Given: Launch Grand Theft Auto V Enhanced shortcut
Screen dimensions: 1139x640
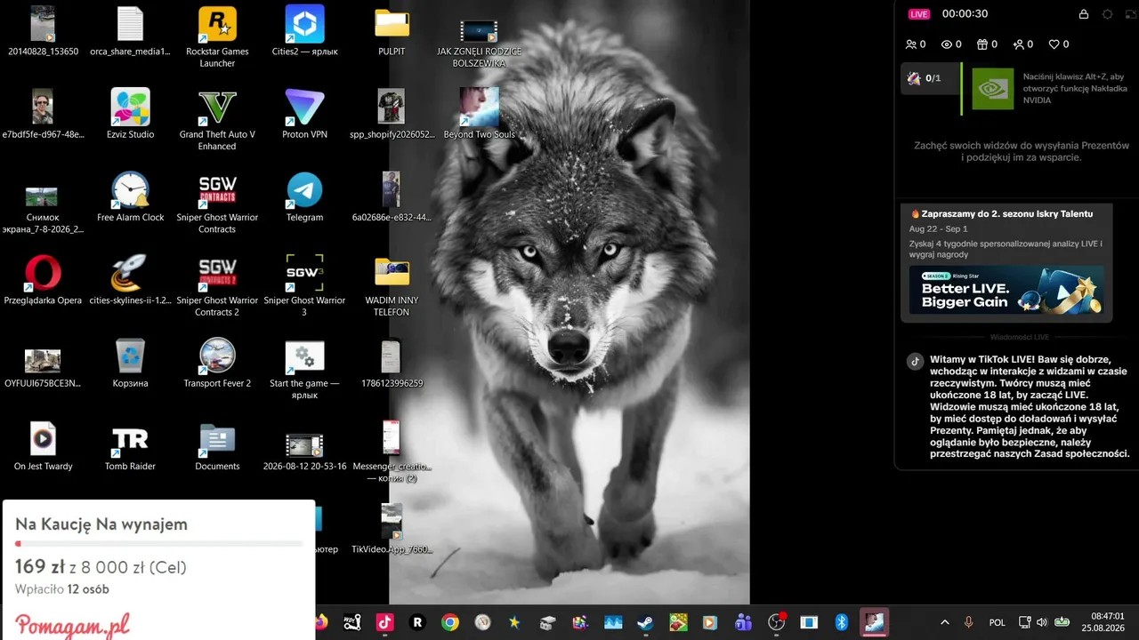Looking at the screenshot, I should pyautogui.click(x=217, y=119).
